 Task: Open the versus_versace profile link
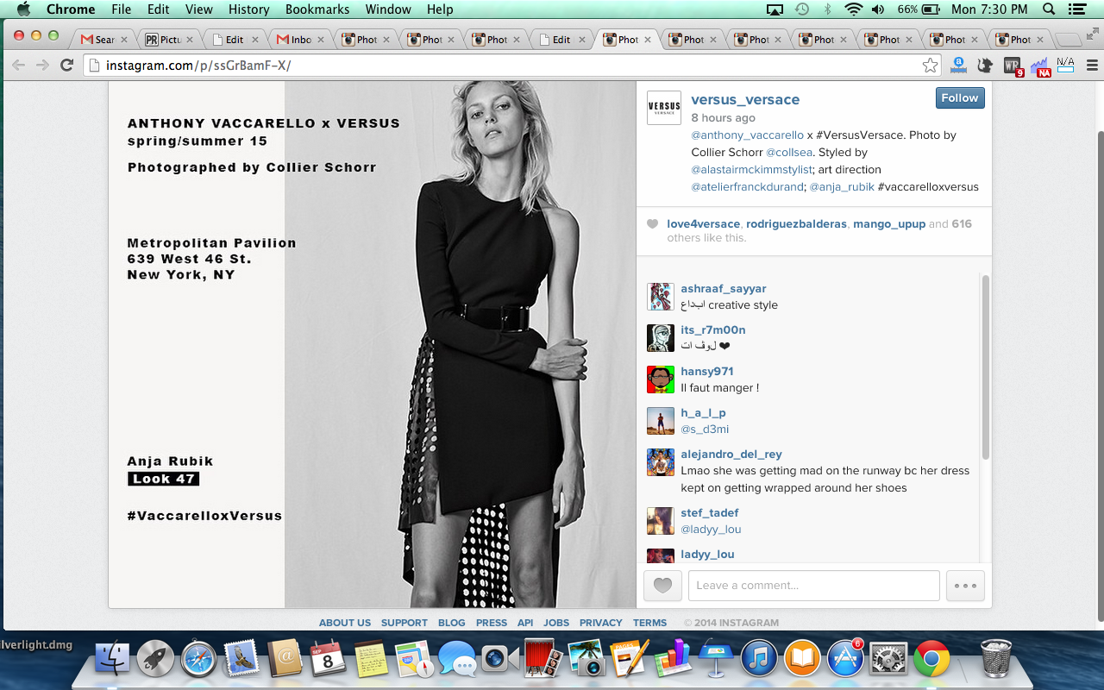[x=745, y=100]
